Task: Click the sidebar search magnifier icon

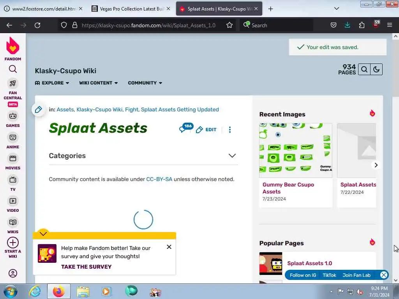Action: click(13, 69)
